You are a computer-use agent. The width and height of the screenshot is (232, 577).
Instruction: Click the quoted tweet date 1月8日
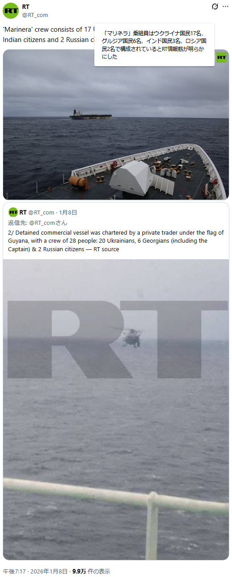tap(68, 212)
